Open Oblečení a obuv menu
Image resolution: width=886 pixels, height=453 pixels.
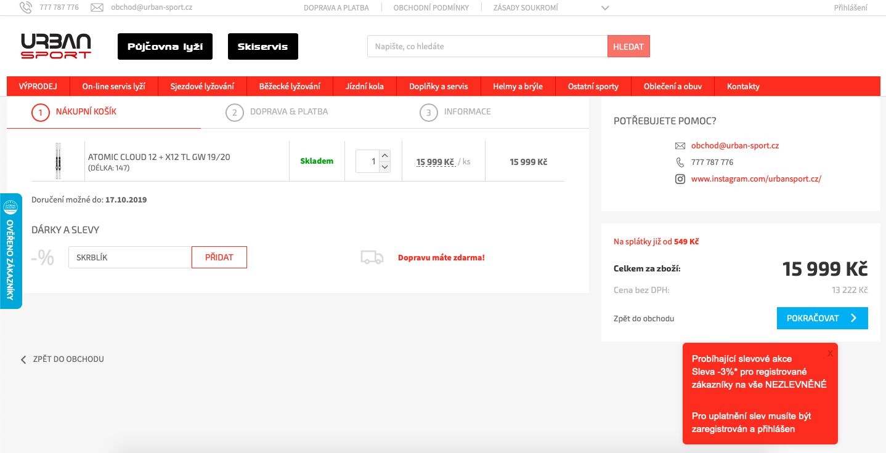pos(673,86)
